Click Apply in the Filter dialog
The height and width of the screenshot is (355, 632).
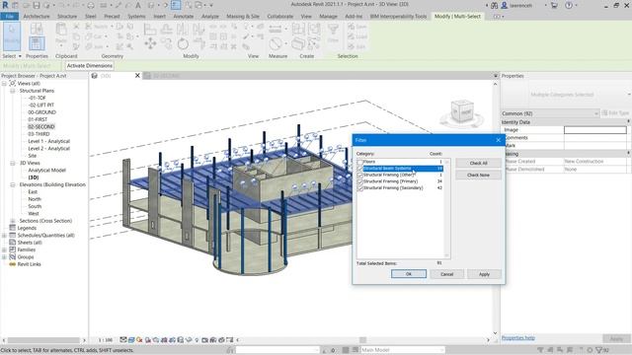pos(484,274)
